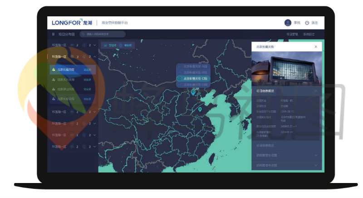Expand the bottommost 招商管理专项图 section
Viewport: 363px width, 198px height.
pyautogui.click(x=287, y=165)
